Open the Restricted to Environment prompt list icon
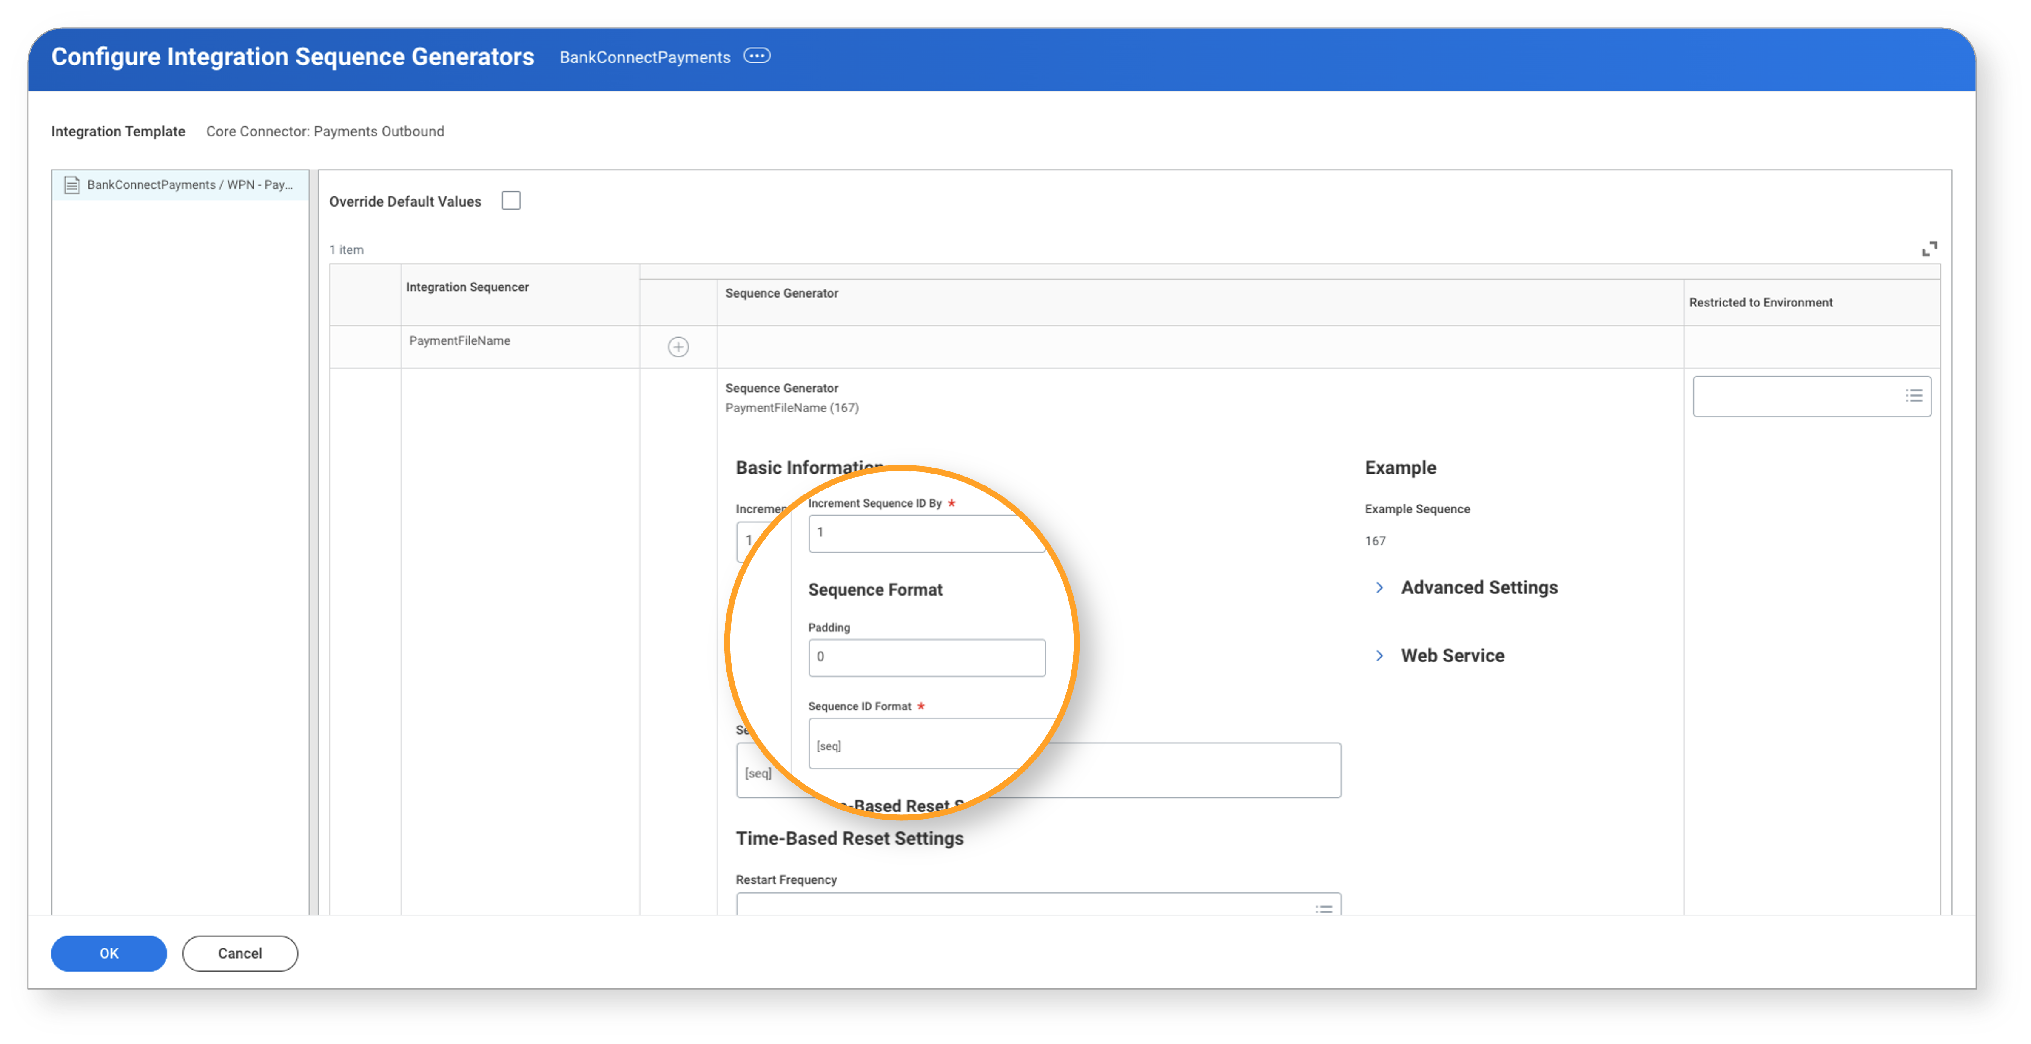This screenshot has height=1044, width=2031. (1914, 395)
